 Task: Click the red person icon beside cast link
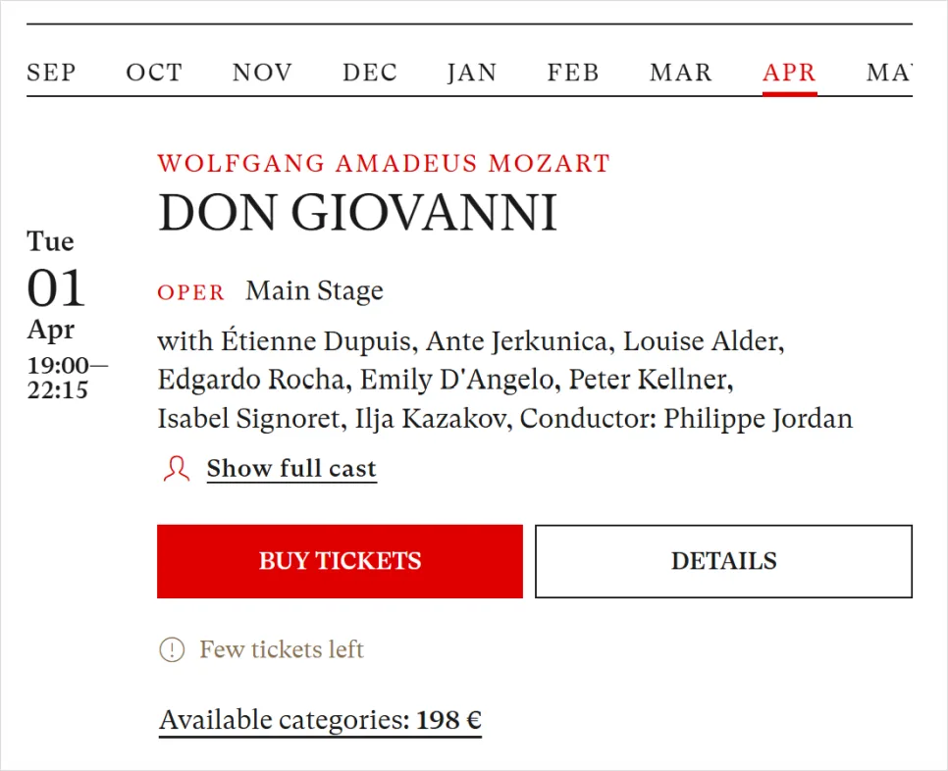pyautogui.click(x=177, y=469)
